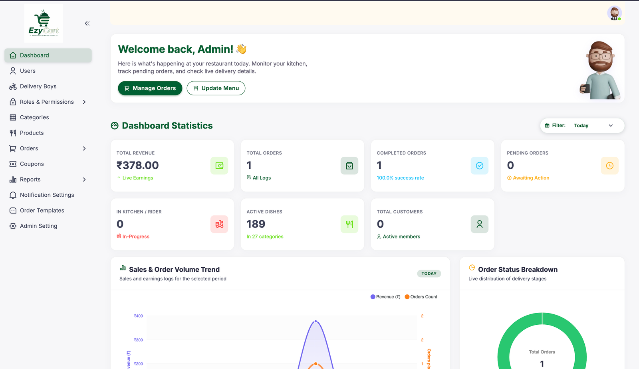Click the In-Progress label
The width and height of the screenshot is (639, 369).
(133, 237)
